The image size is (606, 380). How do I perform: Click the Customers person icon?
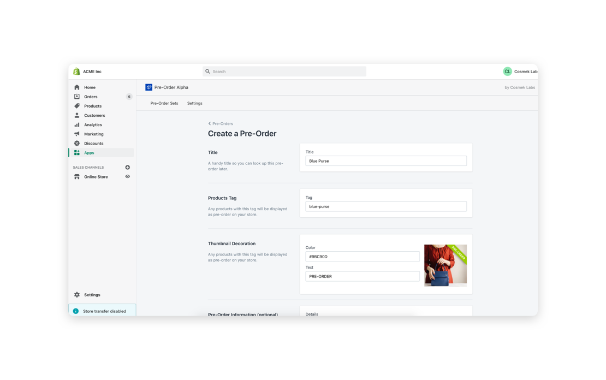77,115
